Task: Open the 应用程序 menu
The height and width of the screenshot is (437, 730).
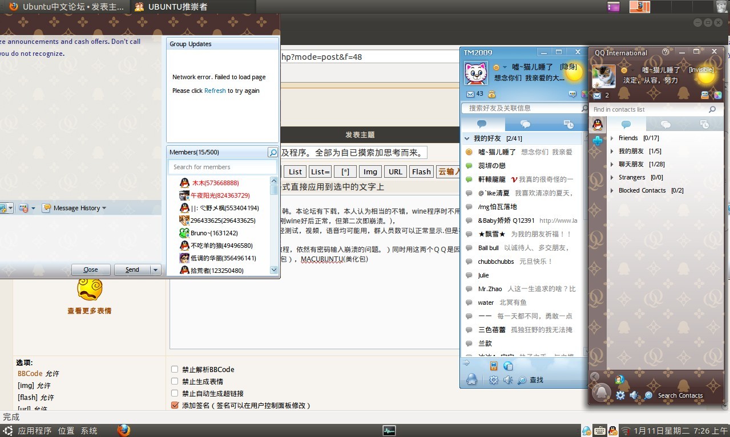Action: pos(34,431)
